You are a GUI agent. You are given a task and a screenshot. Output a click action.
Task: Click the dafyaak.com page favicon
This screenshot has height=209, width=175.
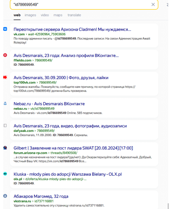tap(5, 125)
